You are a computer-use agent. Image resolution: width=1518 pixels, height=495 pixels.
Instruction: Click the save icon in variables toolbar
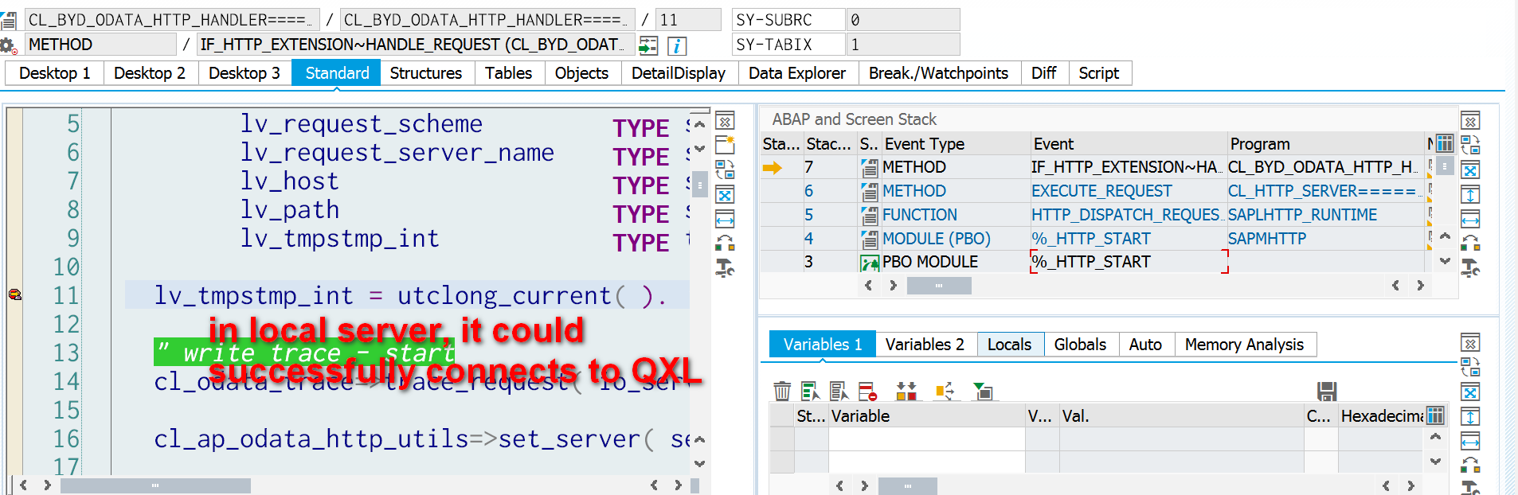pyautogui.click(x=1326, y=391)
